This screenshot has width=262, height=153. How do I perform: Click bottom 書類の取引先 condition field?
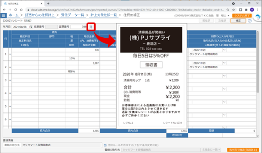coord(161,150)
